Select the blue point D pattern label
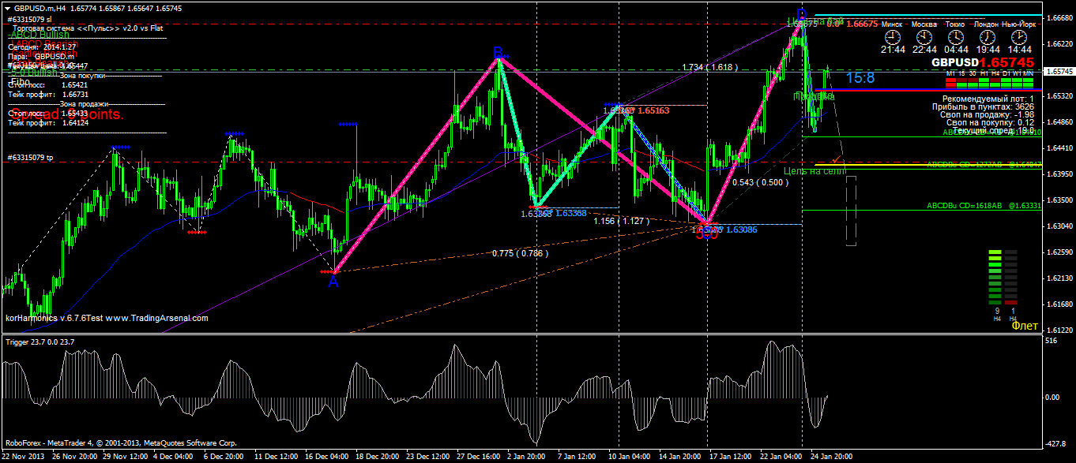The width and height of the screenshot is (1076, 463). [x=801, y=14]
